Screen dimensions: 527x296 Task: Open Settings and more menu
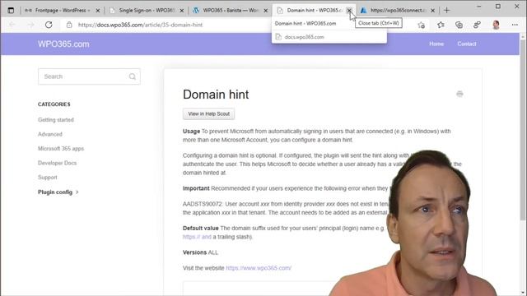(515, 25)
